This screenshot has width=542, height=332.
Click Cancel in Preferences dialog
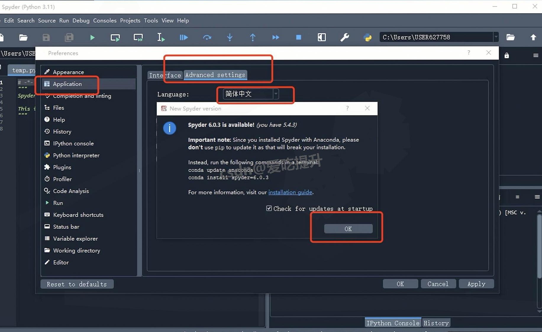(x=438, y=284)
